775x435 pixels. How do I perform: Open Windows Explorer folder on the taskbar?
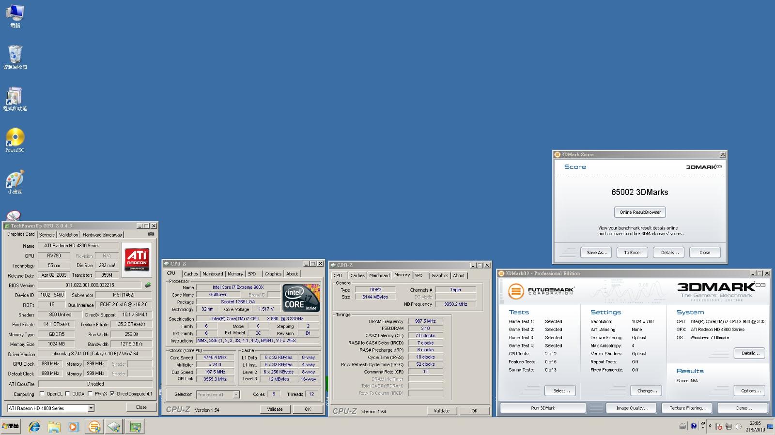pyautogui.click(x=54, y=427)
